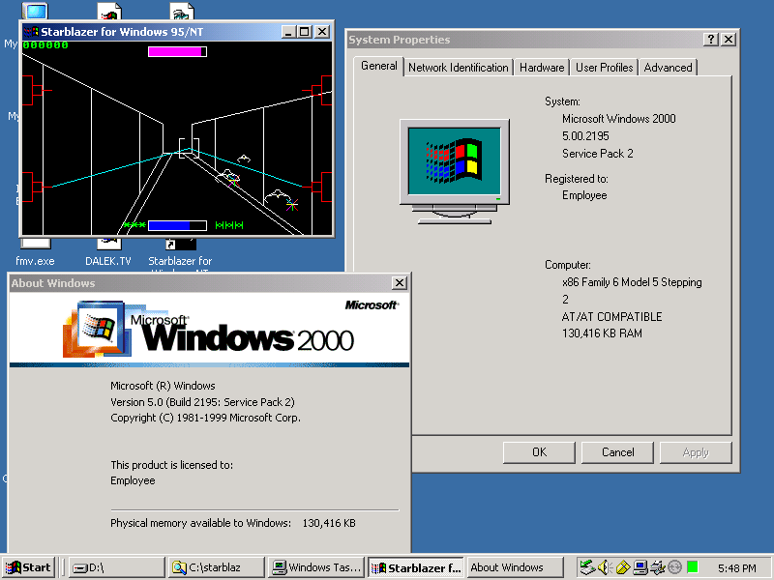Screen dimensions: 774x580
Task: Go to the User Profiles tab
Action: coord(604,68)
